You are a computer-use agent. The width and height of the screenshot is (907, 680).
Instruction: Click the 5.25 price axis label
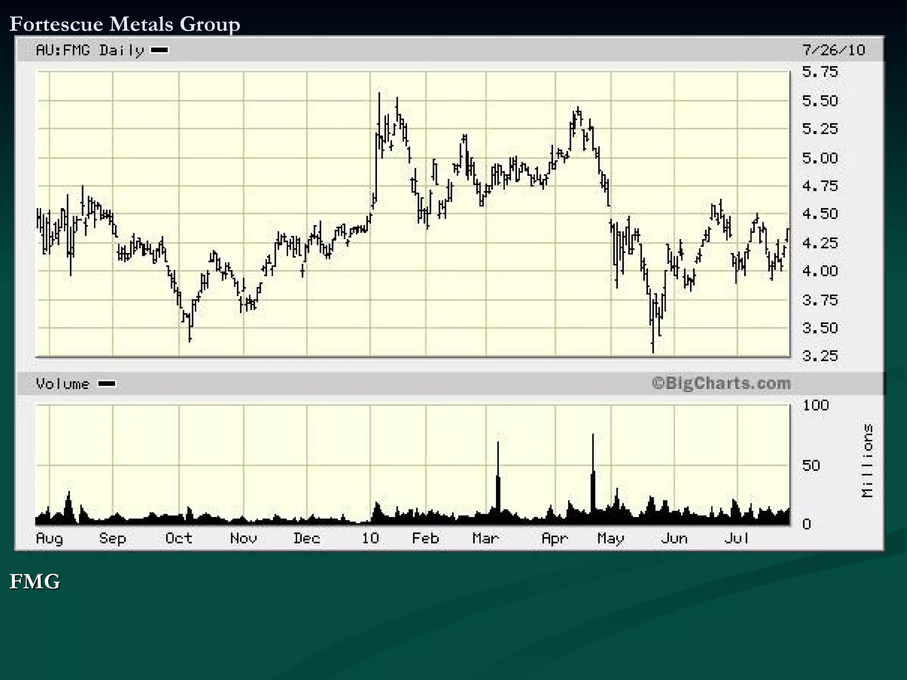pos(820,129)
